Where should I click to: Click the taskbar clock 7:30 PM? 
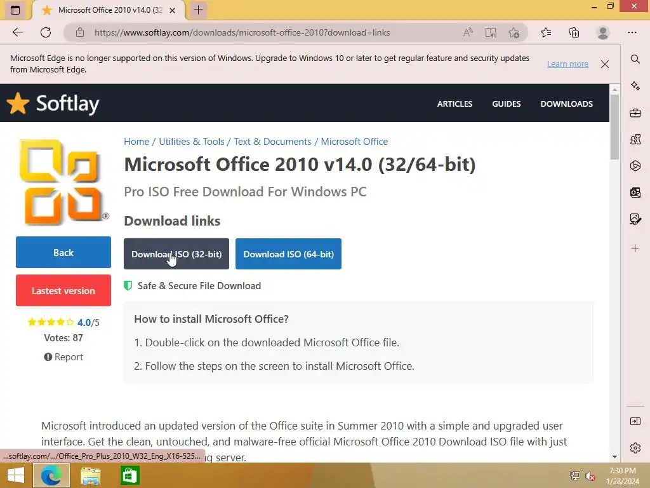coord(622,471)
